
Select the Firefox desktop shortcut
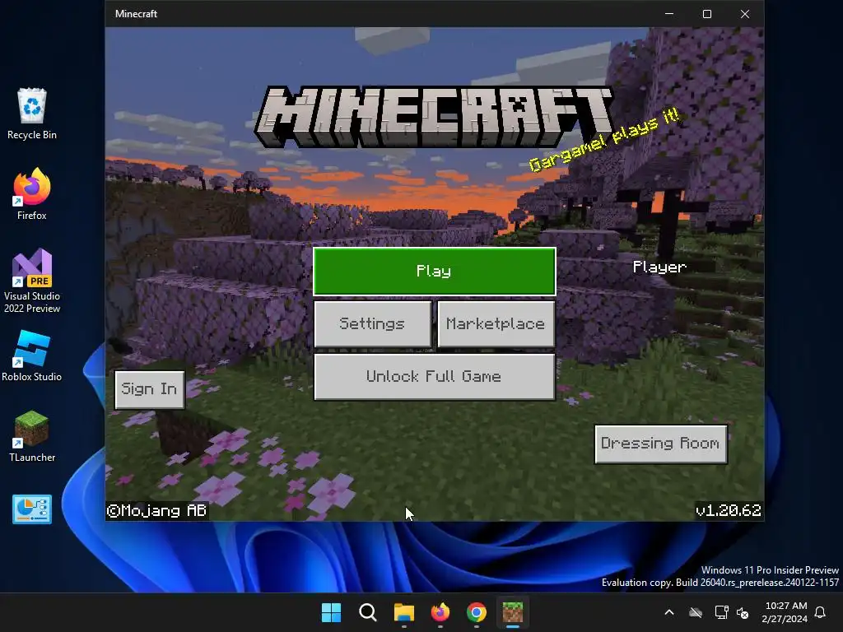(x=32, y=194)
